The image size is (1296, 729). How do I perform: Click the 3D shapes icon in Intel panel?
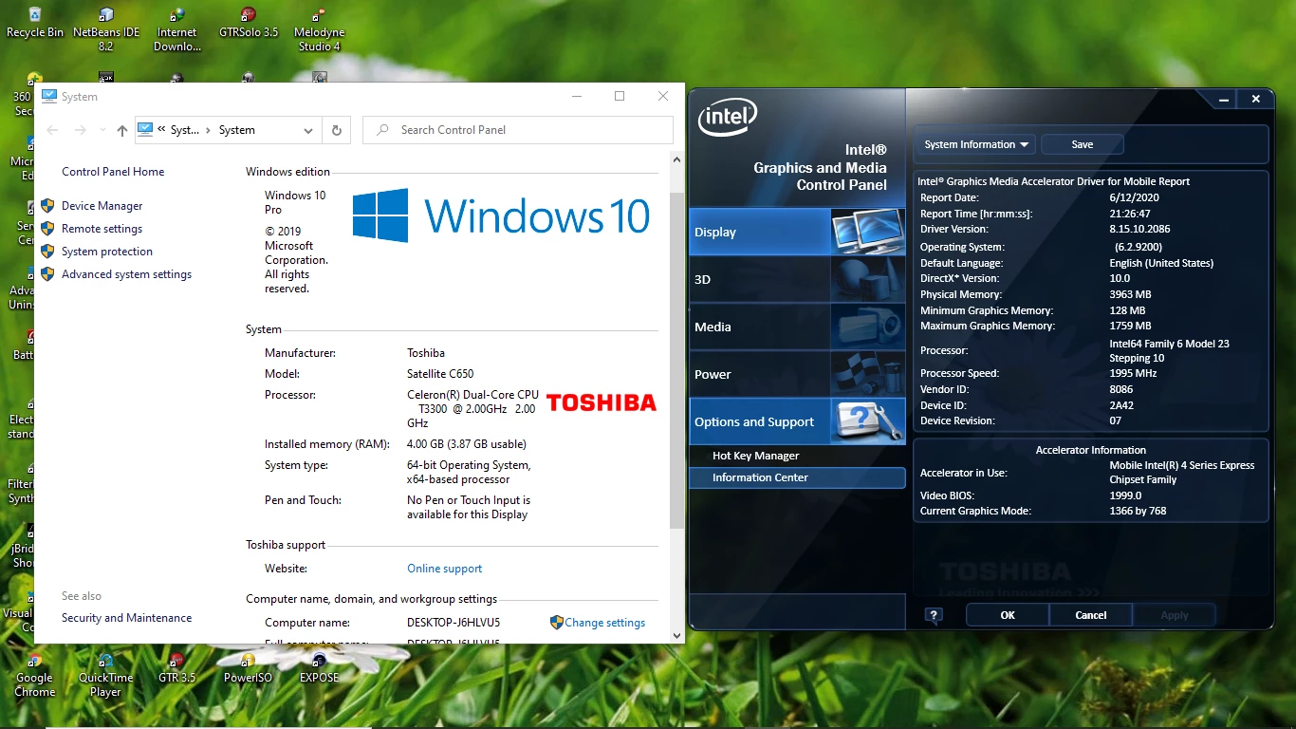click(x=867, y=279)
